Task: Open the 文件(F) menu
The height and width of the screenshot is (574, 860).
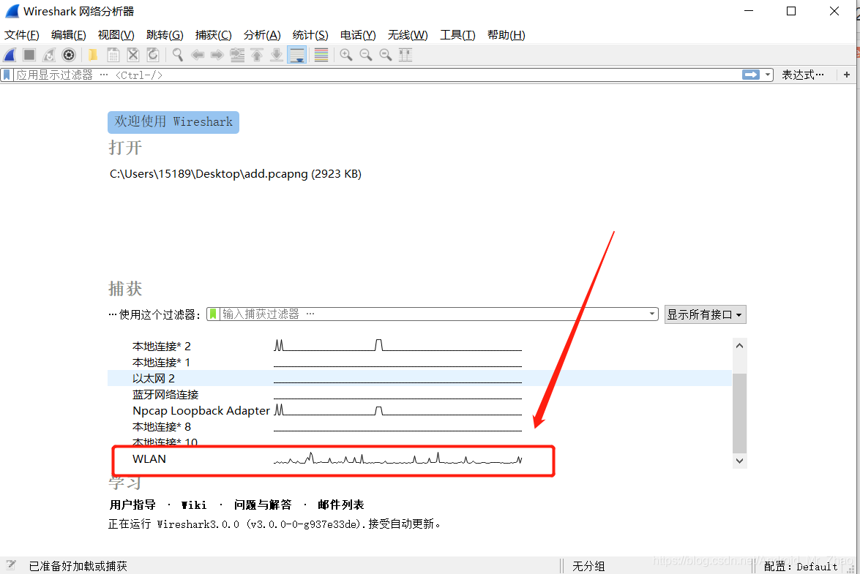Action: 22,35
